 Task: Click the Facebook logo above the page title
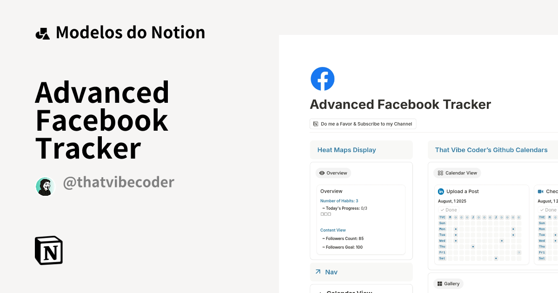coord(323,79)
